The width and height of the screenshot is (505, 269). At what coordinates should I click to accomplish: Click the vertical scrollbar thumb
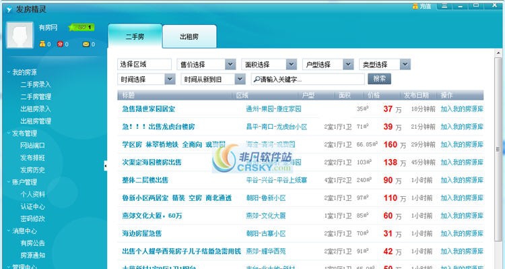pos(498,149)
